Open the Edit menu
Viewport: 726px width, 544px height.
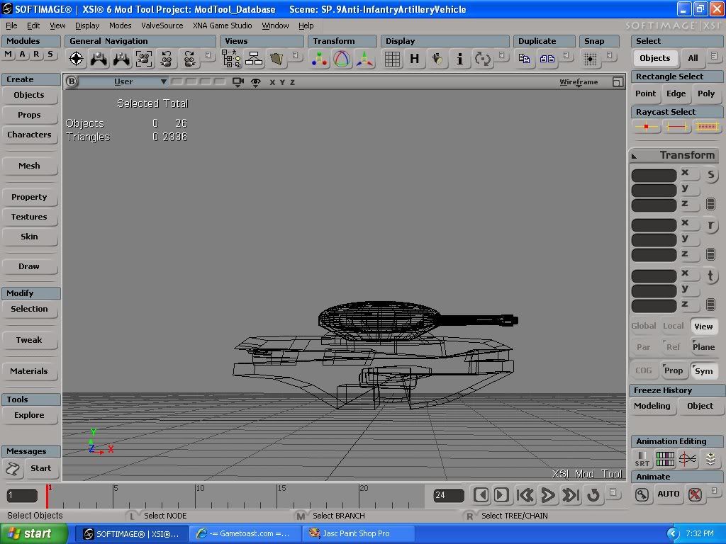coord(33,25)
